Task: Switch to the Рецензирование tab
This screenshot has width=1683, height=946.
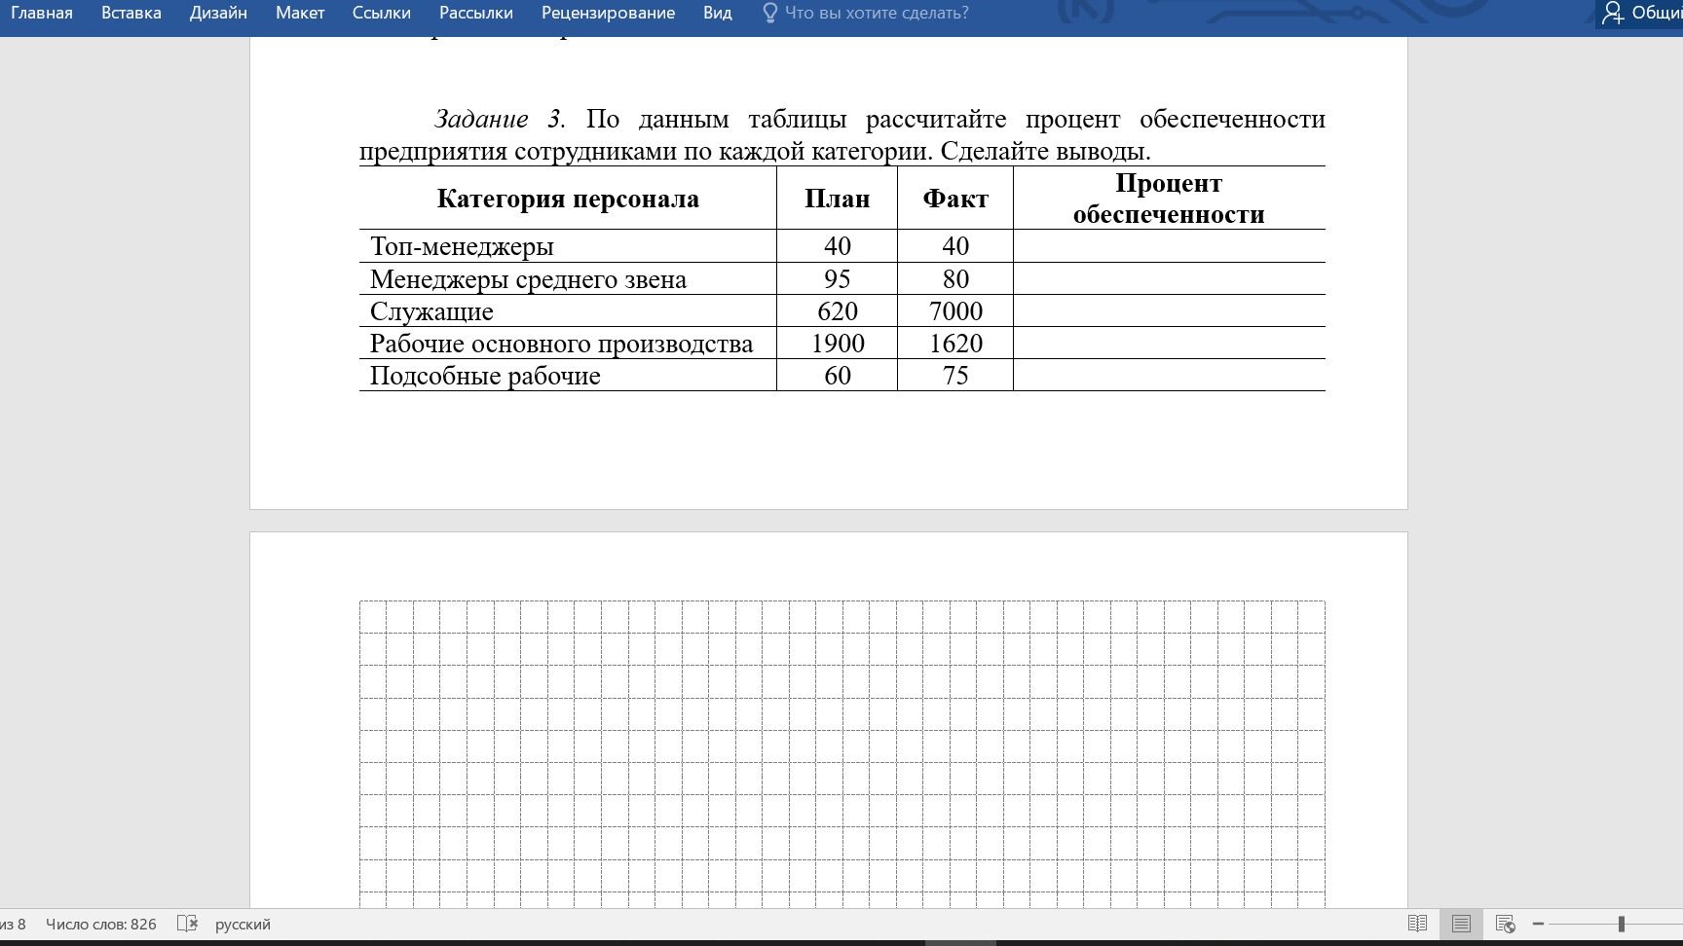Action: 608,13
